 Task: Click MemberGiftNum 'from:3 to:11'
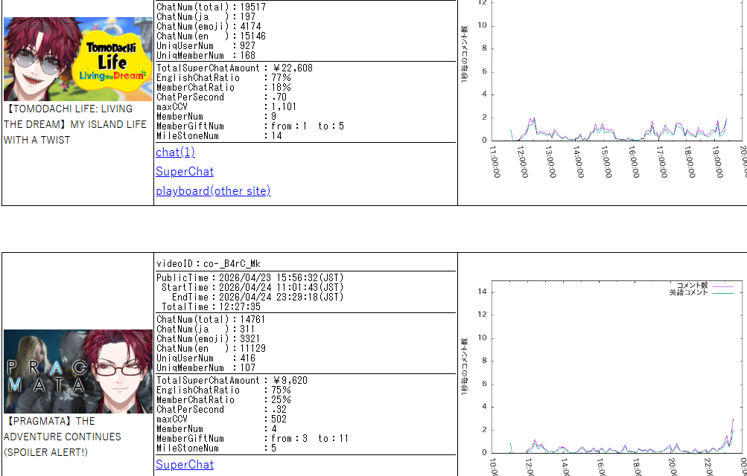point(310,438)
